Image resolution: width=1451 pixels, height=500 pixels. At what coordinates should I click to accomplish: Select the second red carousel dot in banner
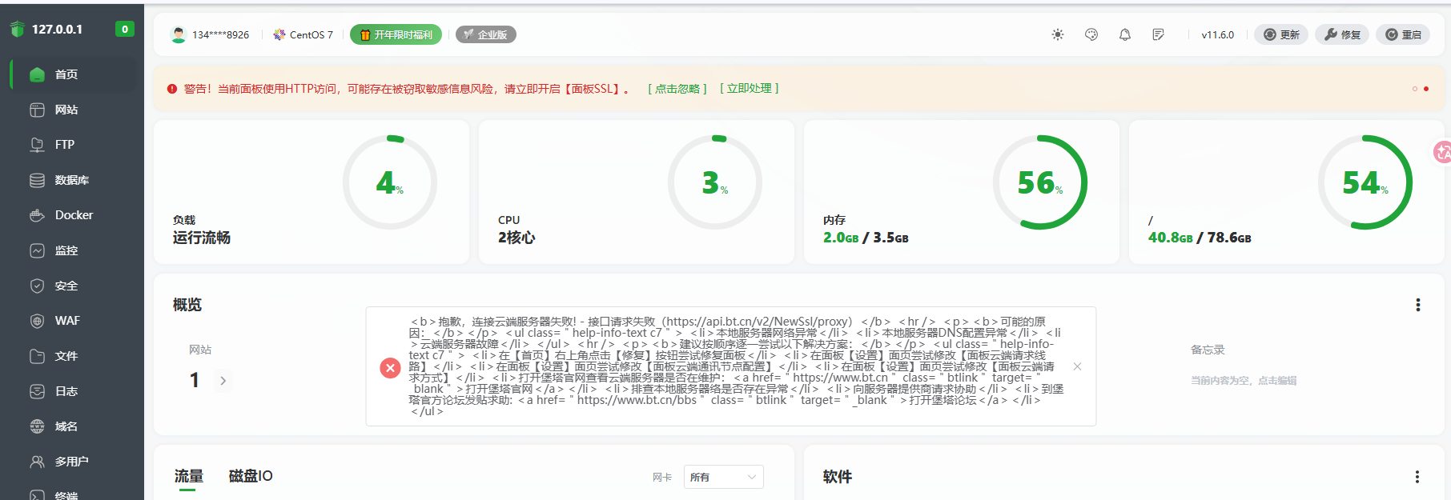pos(1426,89)
